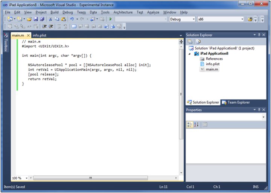Close the main.m editor tab
Screen dimensions: 271x193
tap(28, 35)
